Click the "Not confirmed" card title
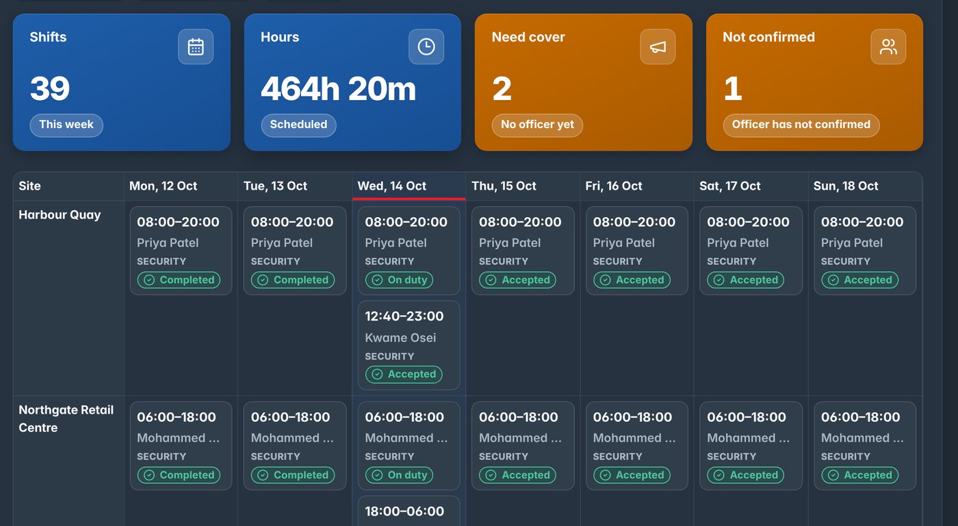 pos(768,37)
